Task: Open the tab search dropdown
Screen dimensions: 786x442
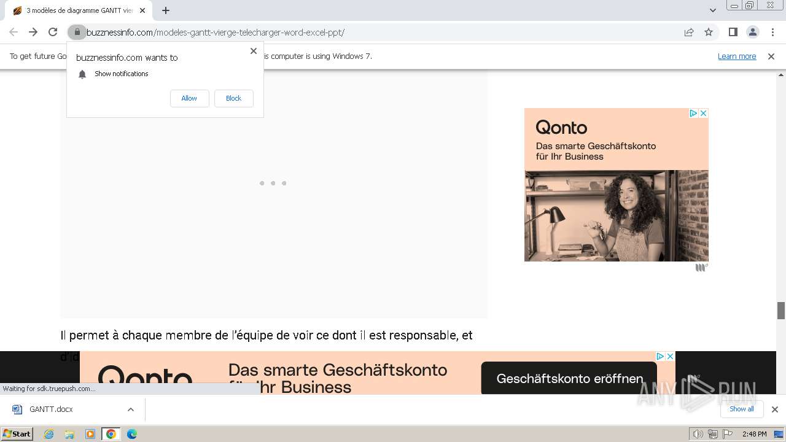Action: [x=712, y=10]
